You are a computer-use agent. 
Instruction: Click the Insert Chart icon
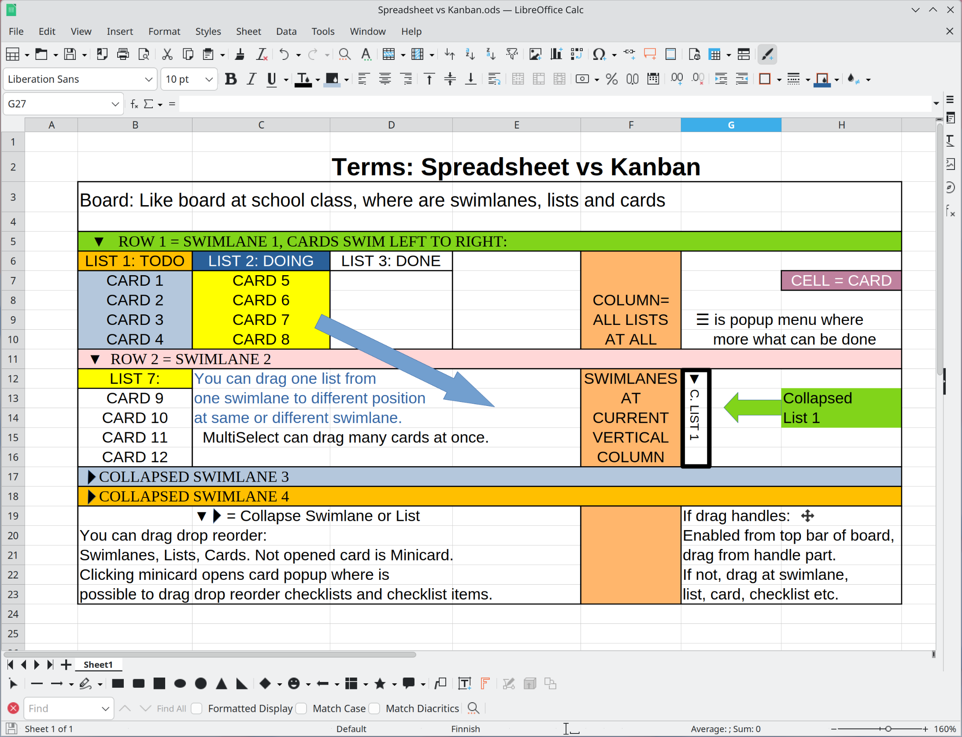click(x=556, y=55)
